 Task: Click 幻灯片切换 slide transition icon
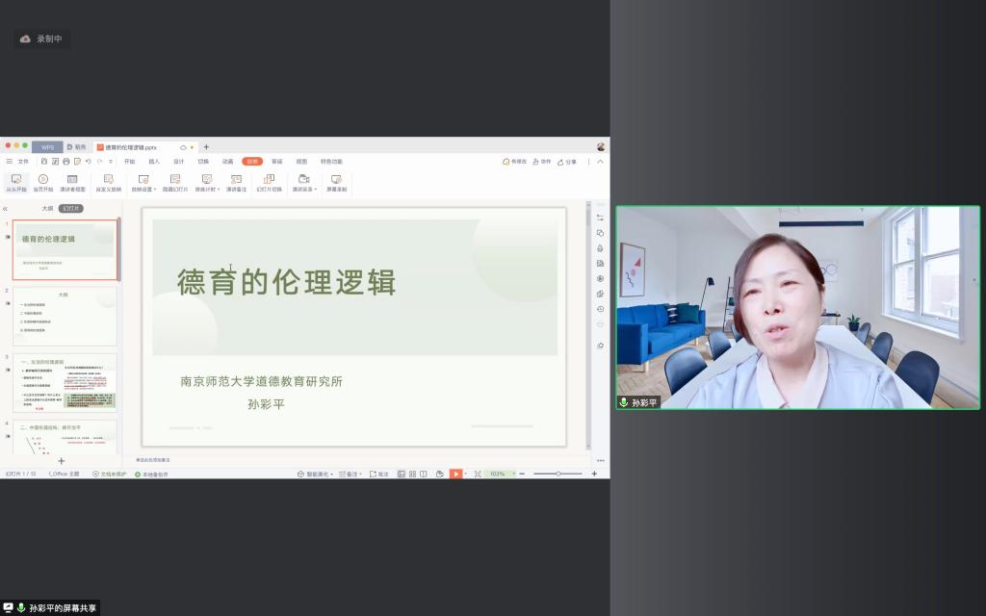coord(270,180)
